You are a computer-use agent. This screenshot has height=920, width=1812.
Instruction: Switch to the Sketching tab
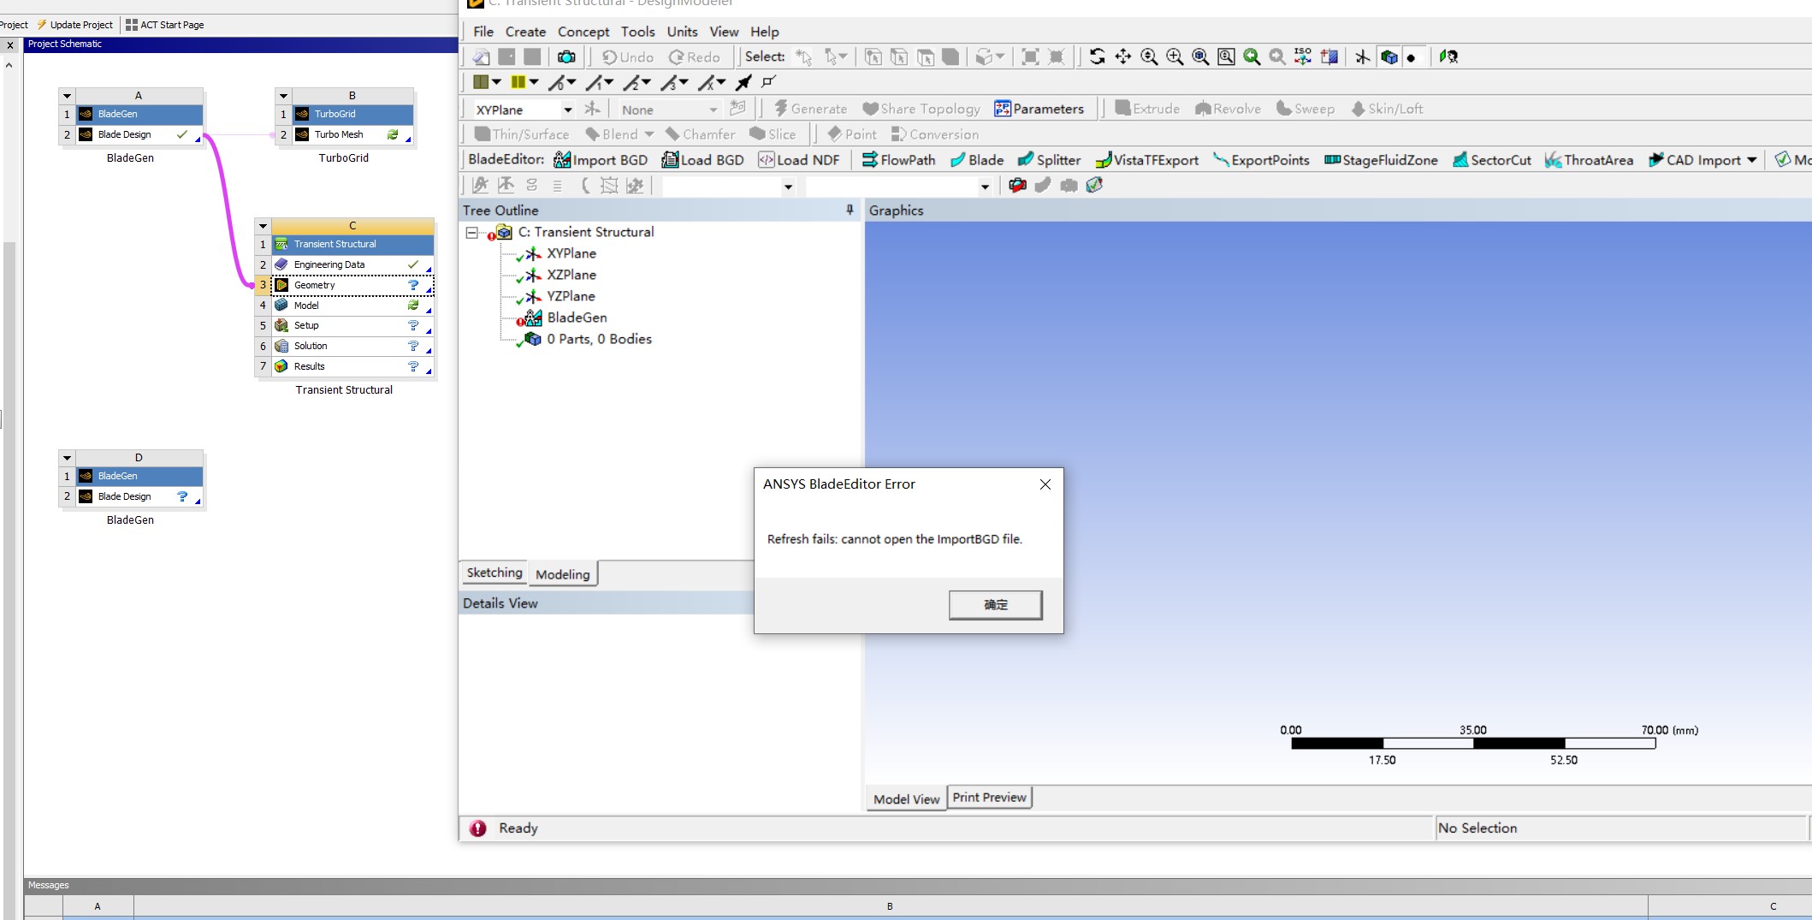494,573
